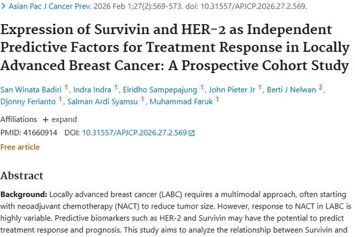Click the plus icon beside expand

[45, 119]
